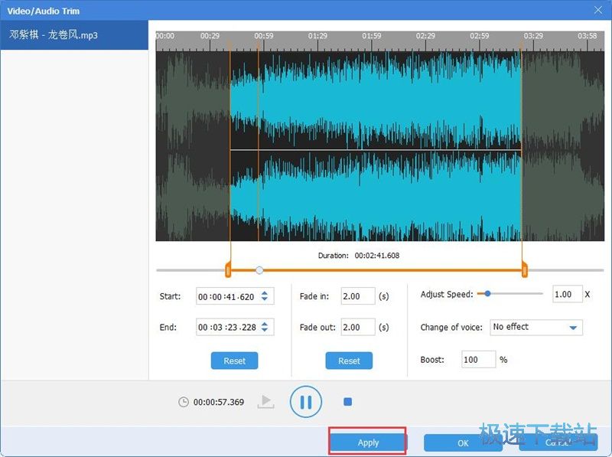Image resolution: width=612 pixels, height=457 pixels.
Task: Open the Change of voice dropdown
Action: point(536,328)
